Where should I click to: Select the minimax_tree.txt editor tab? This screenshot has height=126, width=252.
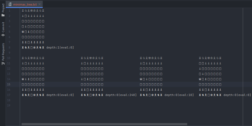click(24, 4)
